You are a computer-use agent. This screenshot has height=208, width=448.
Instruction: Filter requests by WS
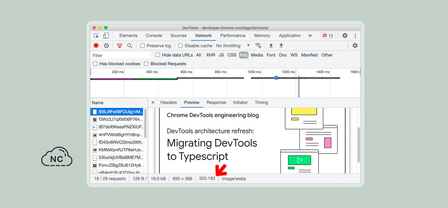[294, 55]
